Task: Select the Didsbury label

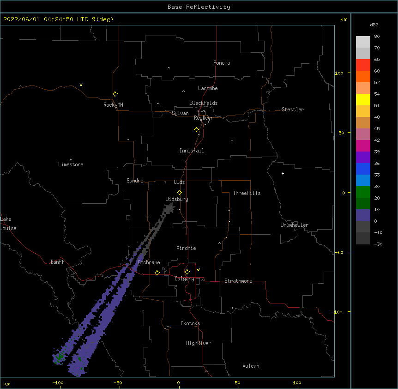Action: tap(177, 199)
